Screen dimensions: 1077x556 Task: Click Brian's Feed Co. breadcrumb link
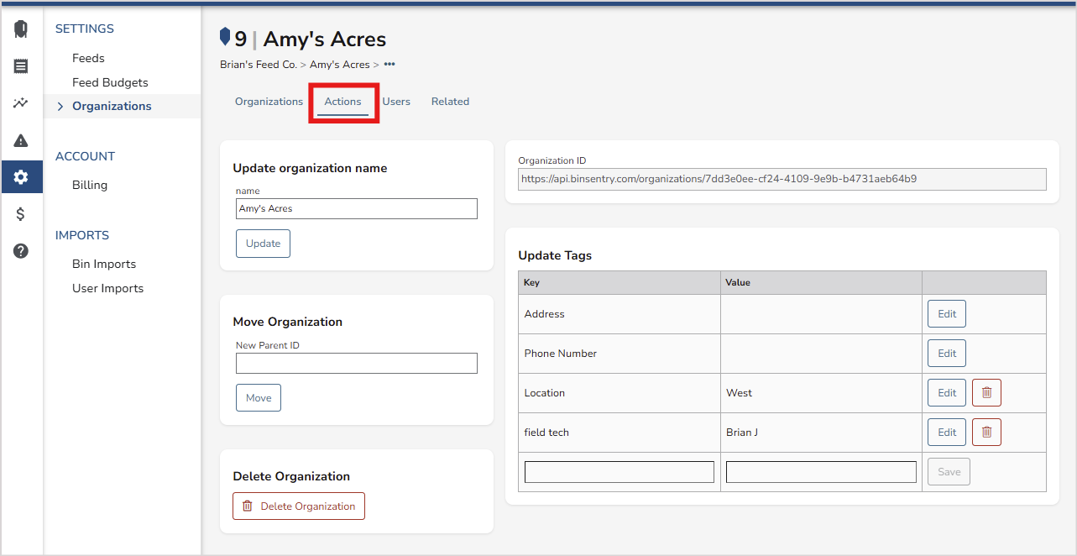[x=259, y=65]
